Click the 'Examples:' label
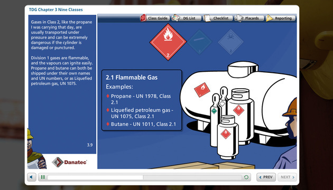The width and height of the screenshot is (333, 190). pos(119,87)
